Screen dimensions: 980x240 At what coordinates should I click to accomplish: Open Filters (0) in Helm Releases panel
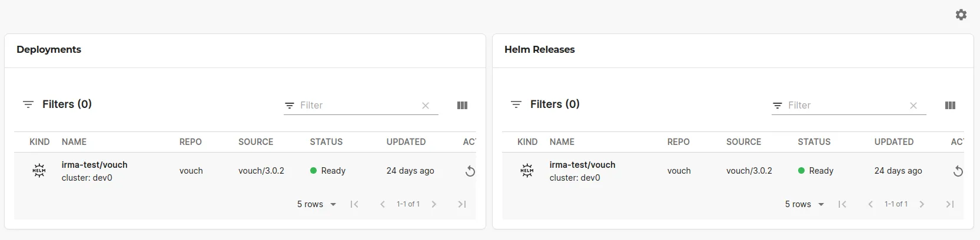(x=545, y=104)
